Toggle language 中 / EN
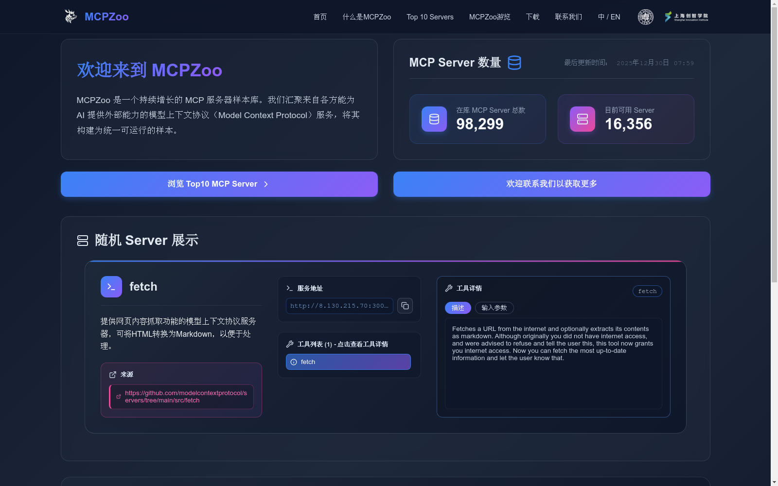 (609, 17)
